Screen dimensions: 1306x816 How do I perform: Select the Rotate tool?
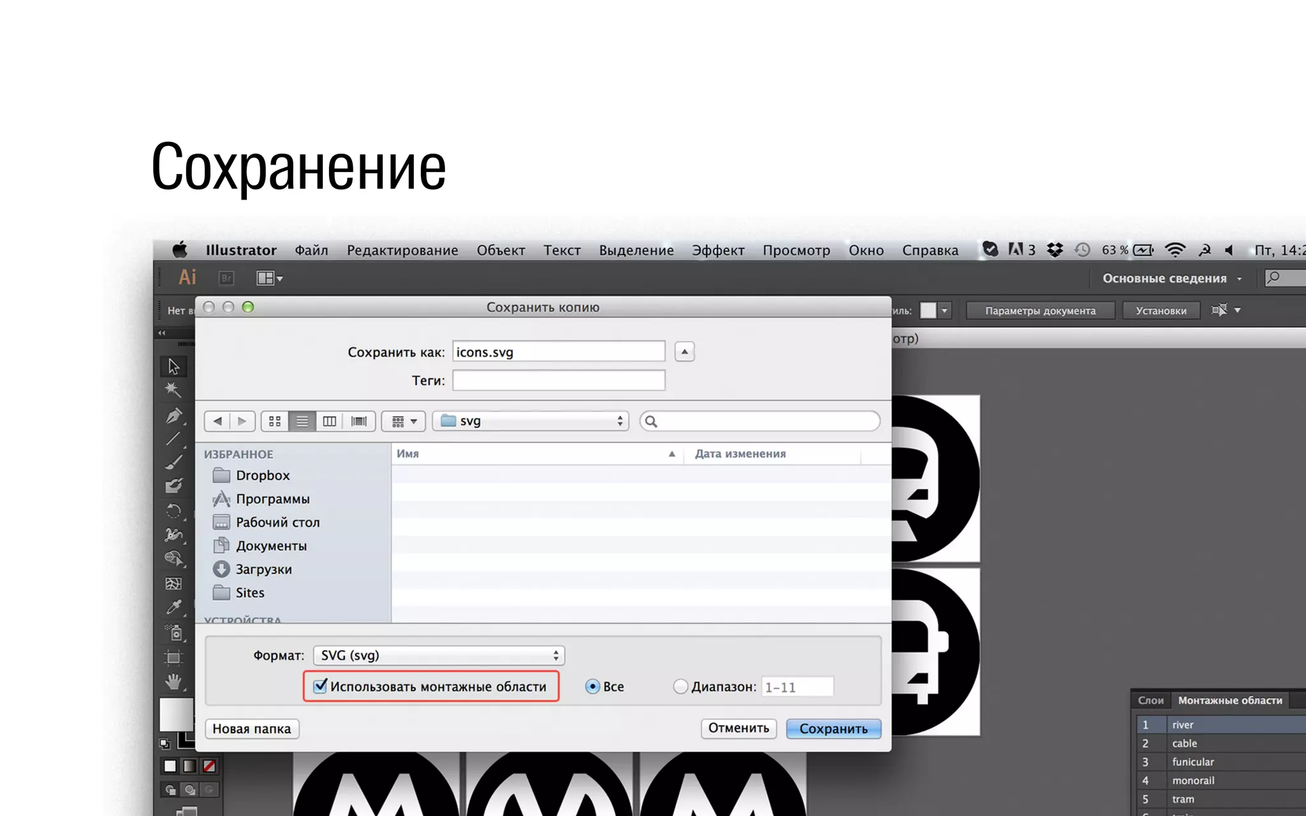pyautogui.click(x=173, y=511)
